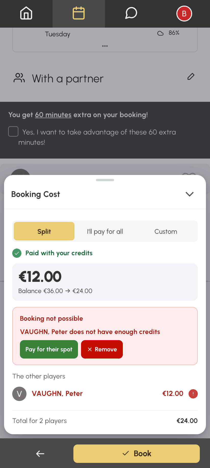Select the Split payment tab
Image resolution: width=210 pixels, height=468 pixels.
[x=44, y=231]
